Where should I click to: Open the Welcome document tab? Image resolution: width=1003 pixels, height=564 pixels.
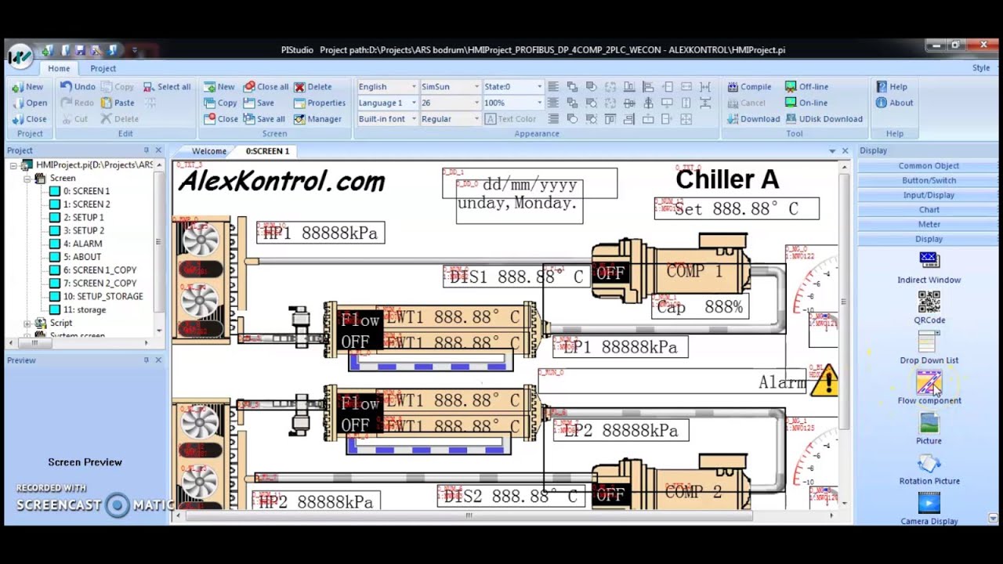coord(209,151)
